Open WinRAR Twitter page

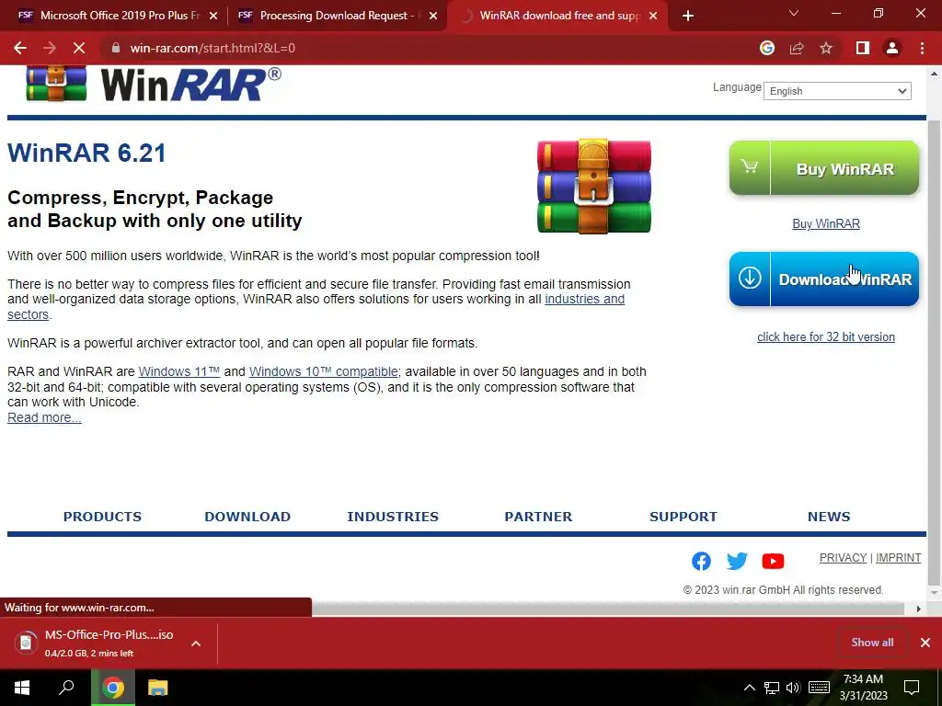pyautogui.click(x=737, y=561)
